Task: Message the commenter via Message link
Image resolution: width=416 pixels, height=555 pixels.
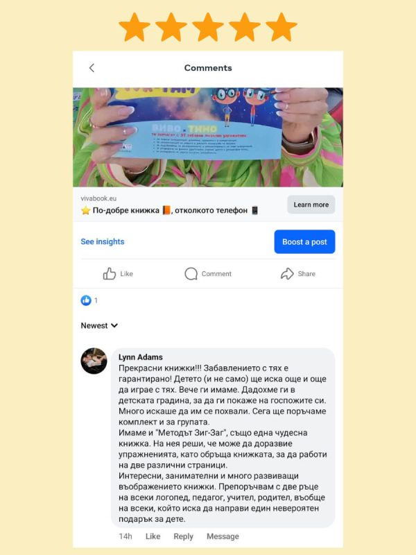Action: 223,536
